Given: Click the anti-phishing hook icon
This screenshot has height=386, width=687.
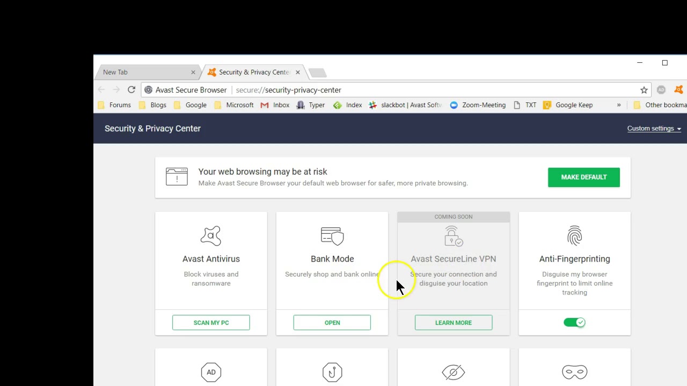Looking at the screenshot, I should (332, 372).
